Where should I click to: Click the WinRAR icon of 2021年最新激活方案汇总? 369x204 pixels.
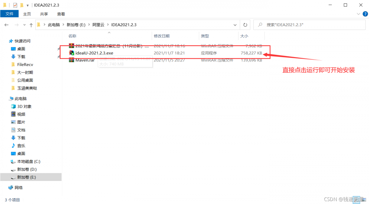point(72,46)
